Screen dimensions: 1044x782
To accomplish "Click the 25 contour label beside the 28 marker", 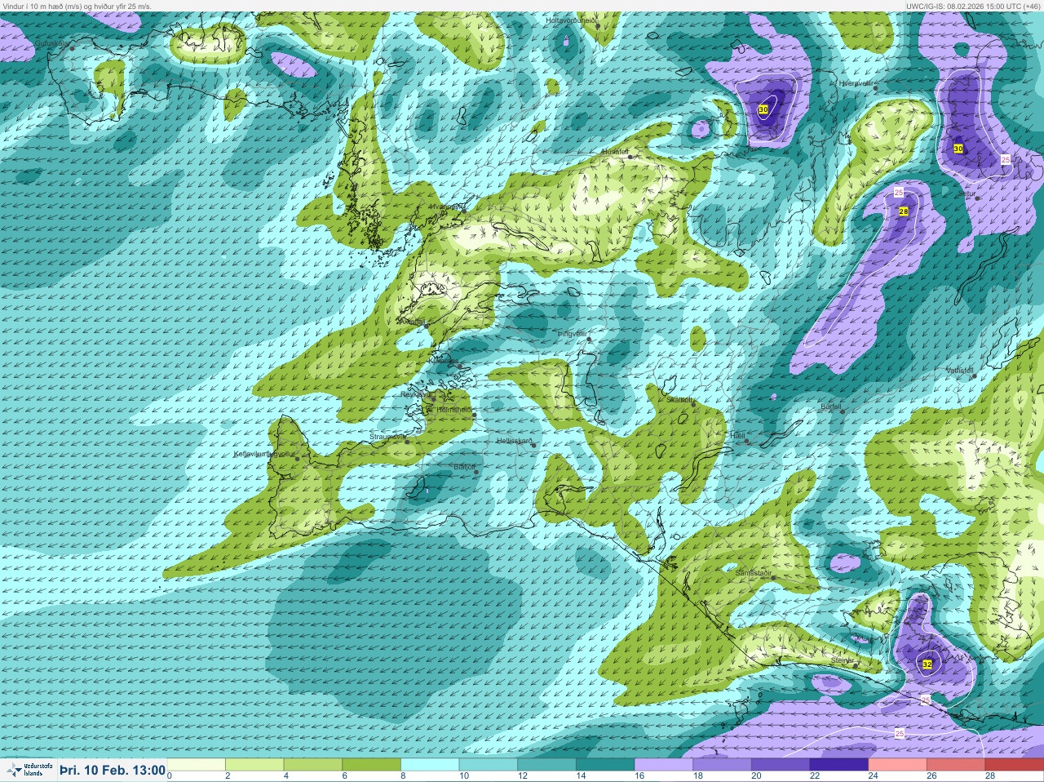I will [898, 193].
